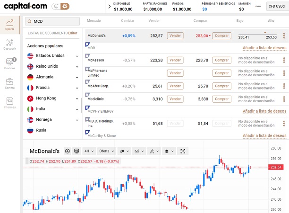289x213 pixels.
Task: Open the Oferta price type dropdown
Action: 107,151
